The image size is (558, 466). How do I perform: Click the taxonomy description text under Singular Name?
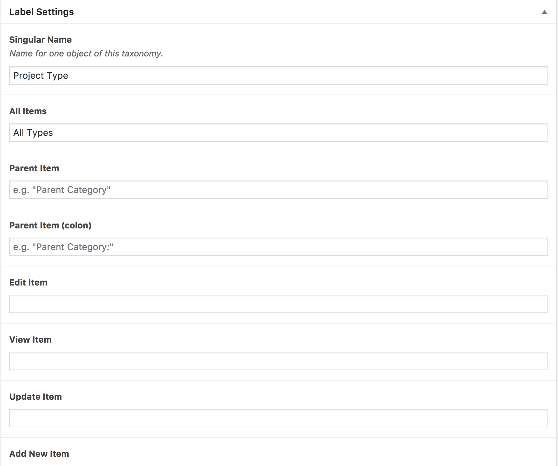[86, 53]
